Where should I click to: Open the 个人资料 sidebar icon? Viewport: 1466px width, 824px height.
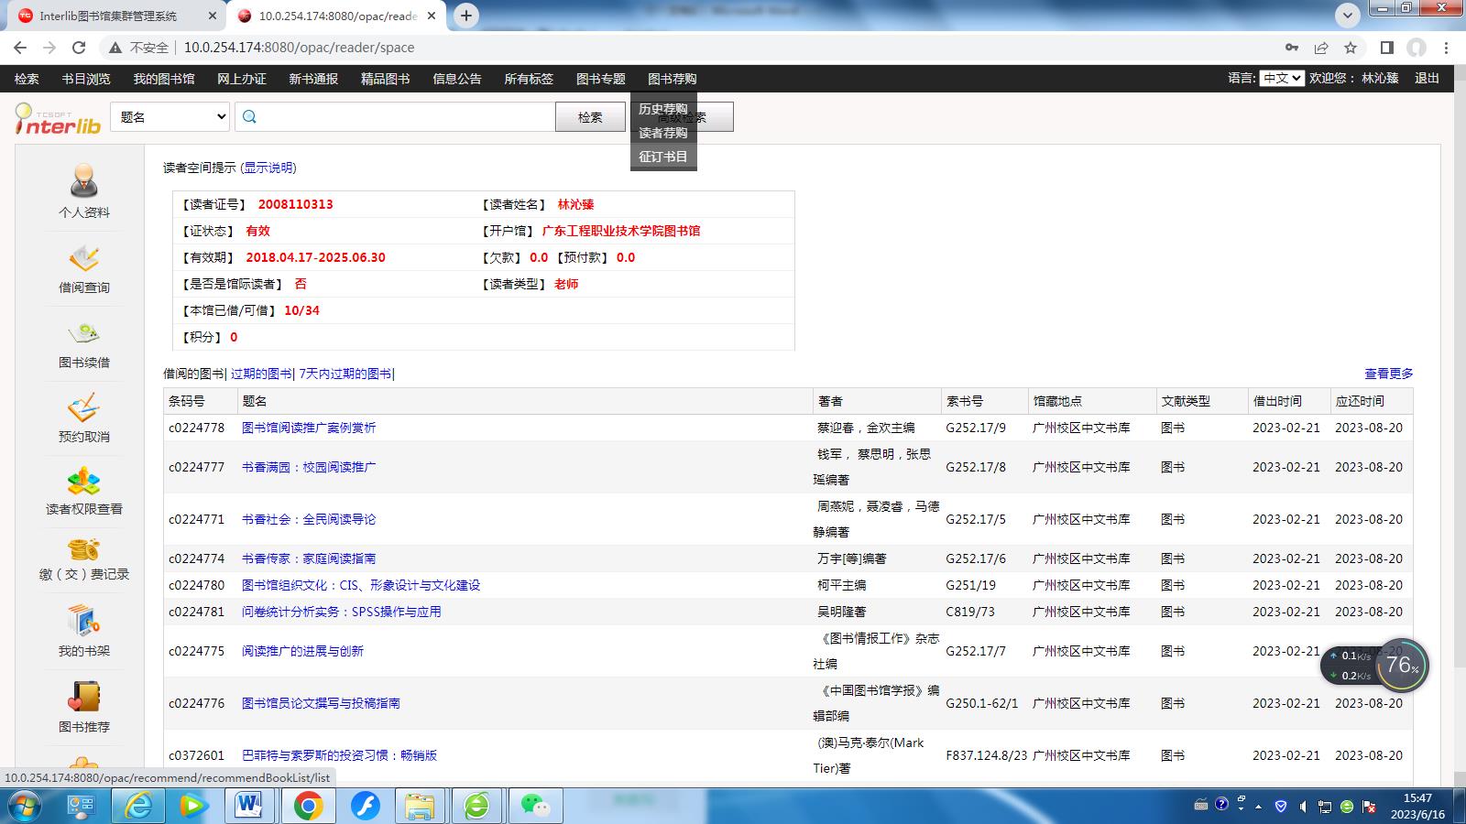(x=84, y=181)
